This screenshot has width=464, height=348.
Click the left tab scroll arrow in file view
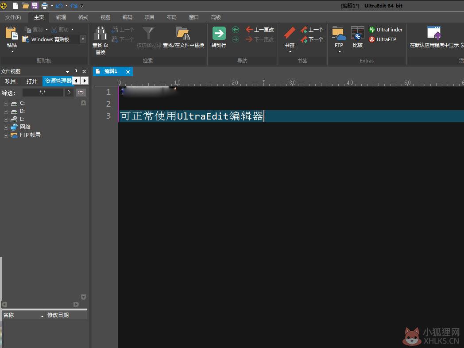click(x=76, y=81)
